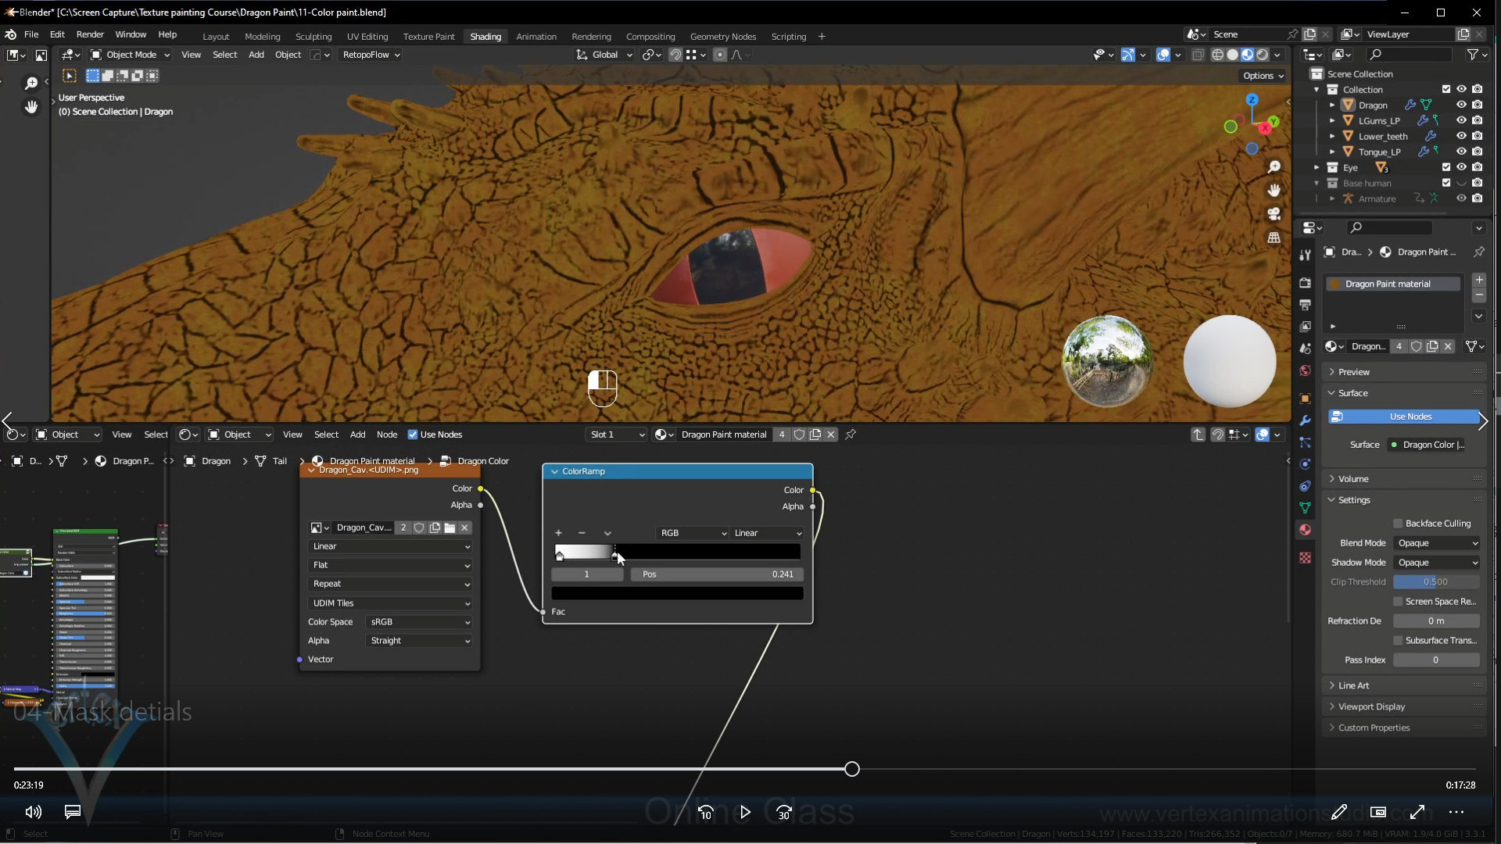Enable Screen Space Refraction checkbox
The image size is (1501, 844).
point(1398,602)
